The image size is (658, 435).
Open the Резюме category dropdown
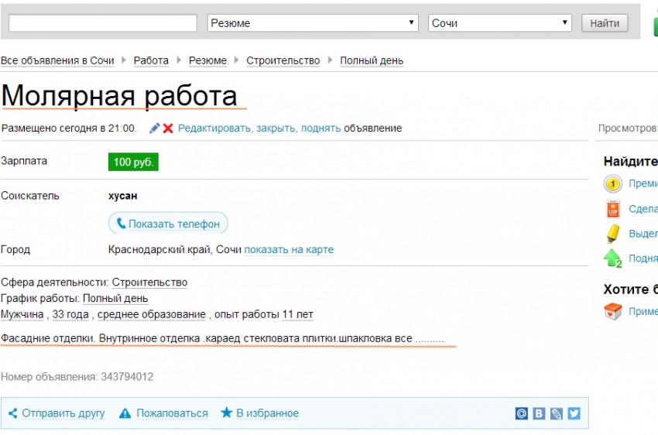[x=313, y=23]
